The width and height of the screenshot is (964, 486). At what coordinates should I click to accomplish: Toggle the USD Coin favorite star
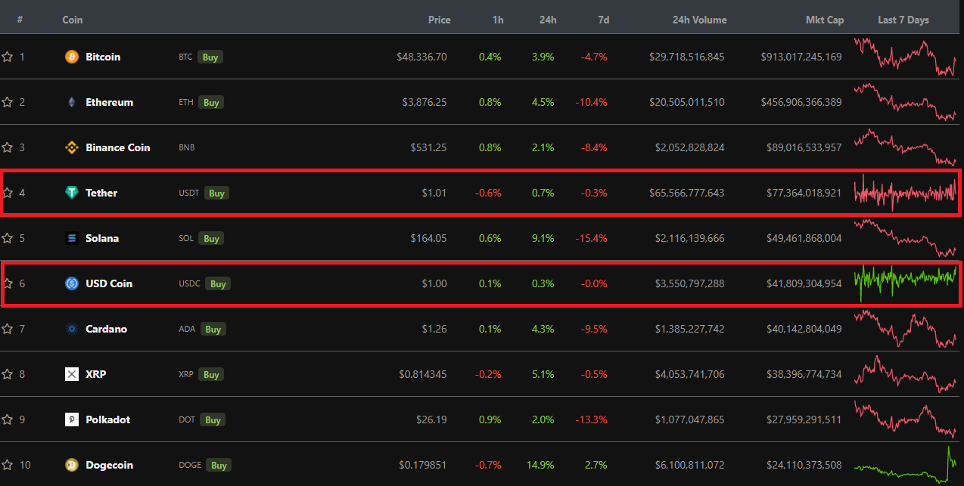[8, 283]
